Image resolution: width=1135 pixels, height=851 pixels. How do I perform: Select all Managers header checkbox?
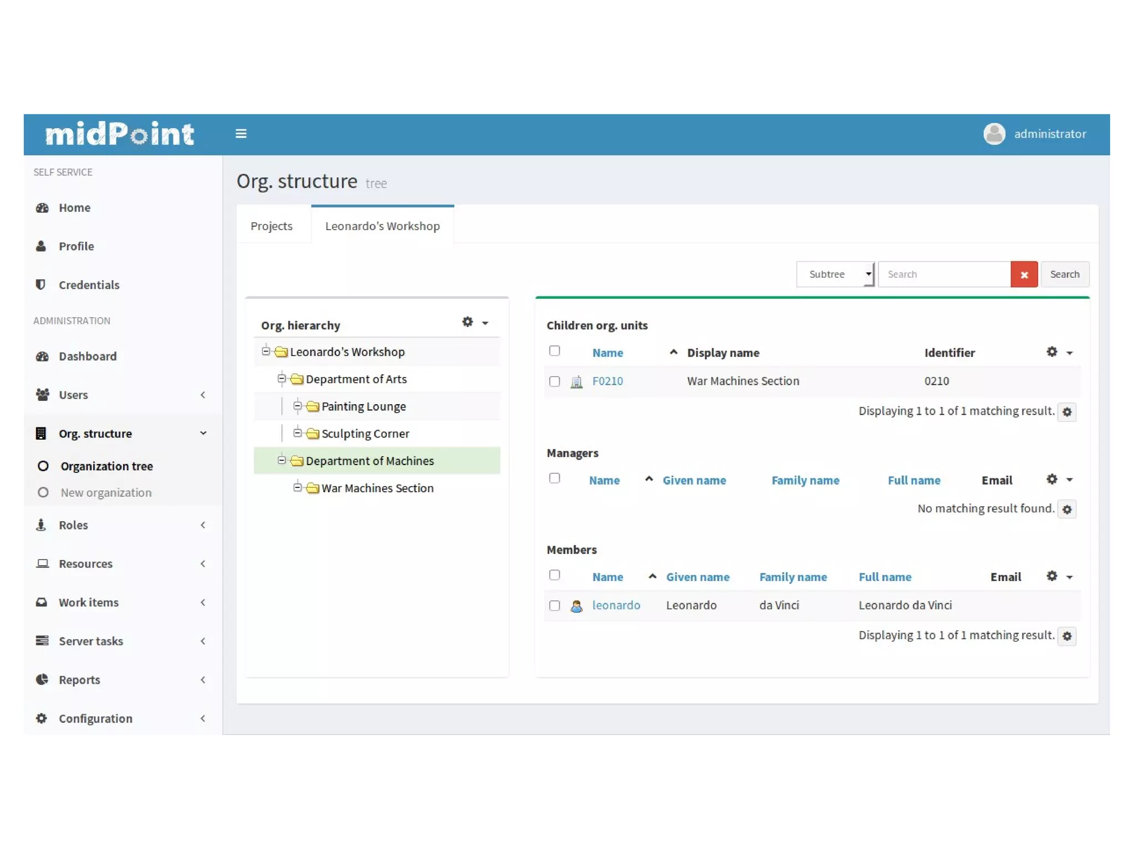pyautogui.click(x=554, y=478)
